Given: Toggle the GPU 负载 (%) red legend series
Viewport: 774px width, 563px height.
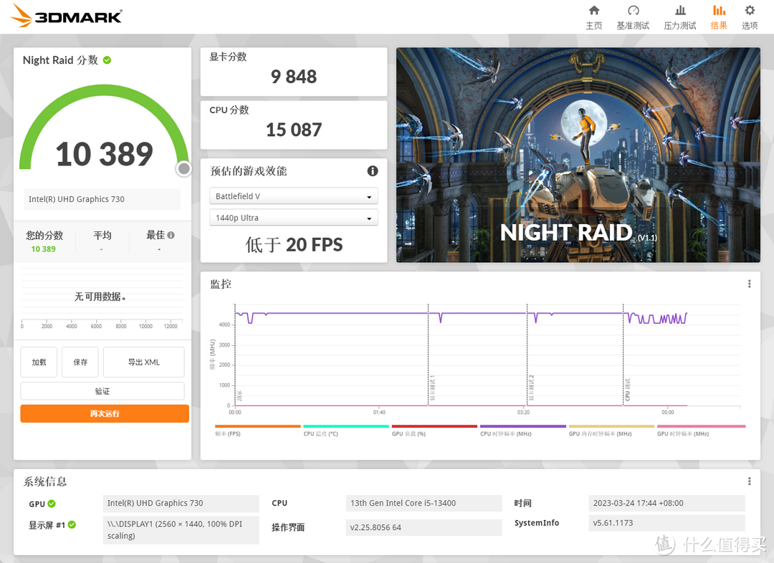Looking at the screenshot, I should [434, 430].
